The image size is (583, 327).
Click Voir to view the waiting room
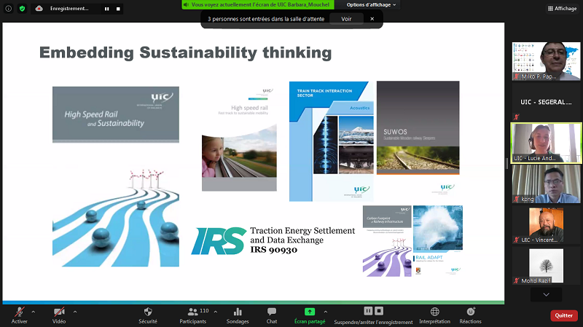[x=346, y=20]
